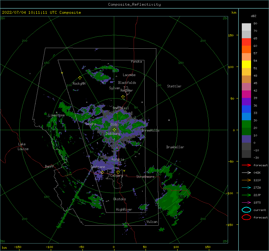This screenshot has width=269, height=251.
Task: Click the asterisk marker above Limestone
Action: click(x=56, y=113)
